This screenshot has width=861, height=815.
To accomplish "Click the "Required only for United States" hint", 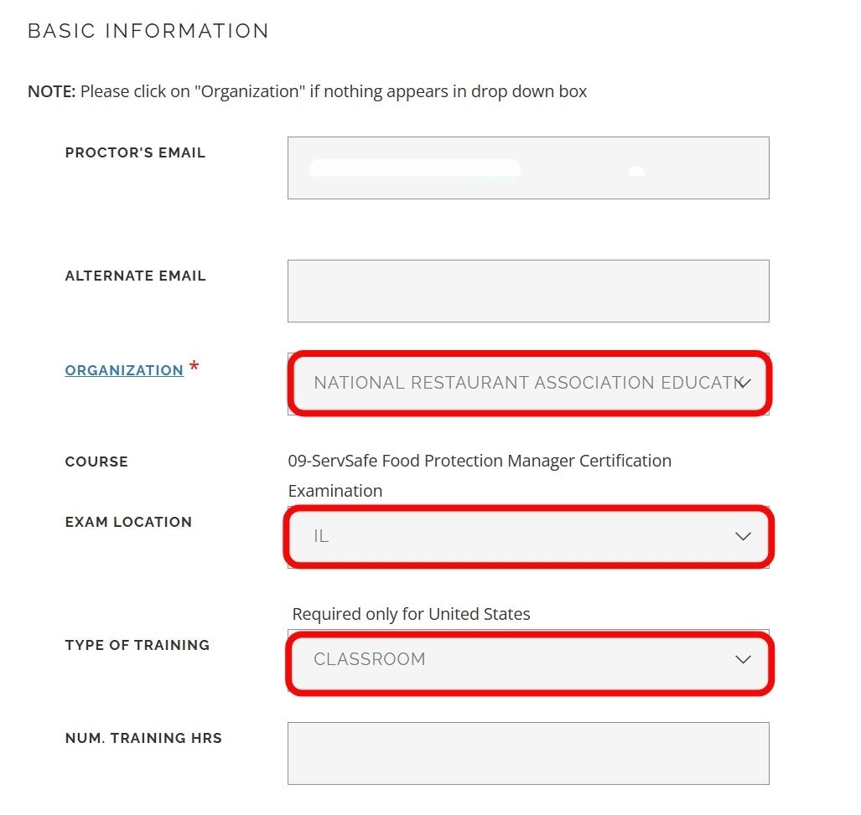I will (x=411, y=614).
